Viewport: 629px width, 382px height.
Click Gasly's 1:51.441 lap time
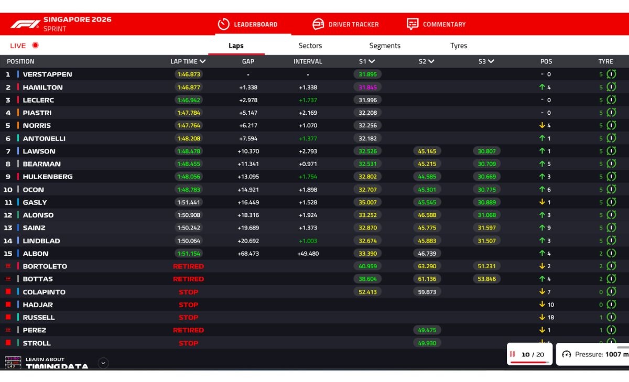(189, 202)
